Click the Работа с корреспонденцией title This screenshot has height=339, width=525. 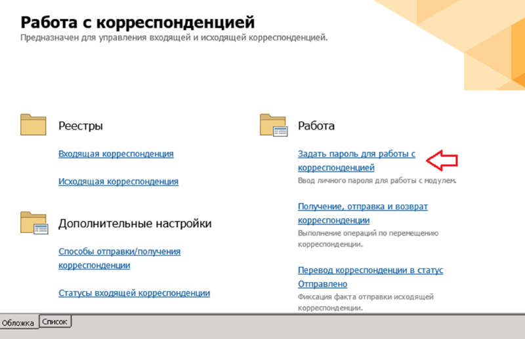click(137, 23)
